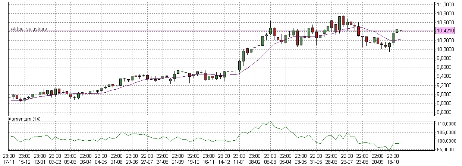Select the 26-07 date label

347,162
